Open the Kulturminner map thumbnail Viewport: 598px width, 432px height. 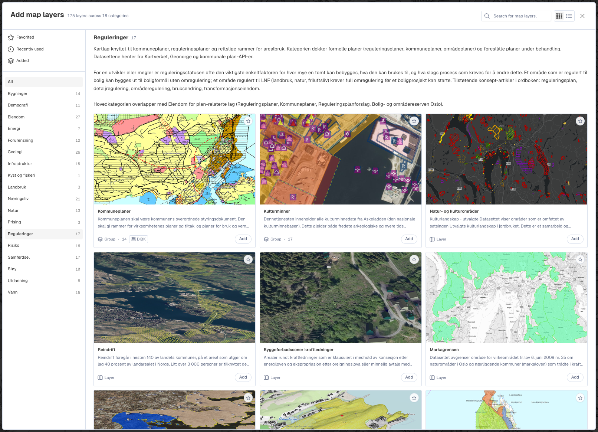[x=341, y=159]
